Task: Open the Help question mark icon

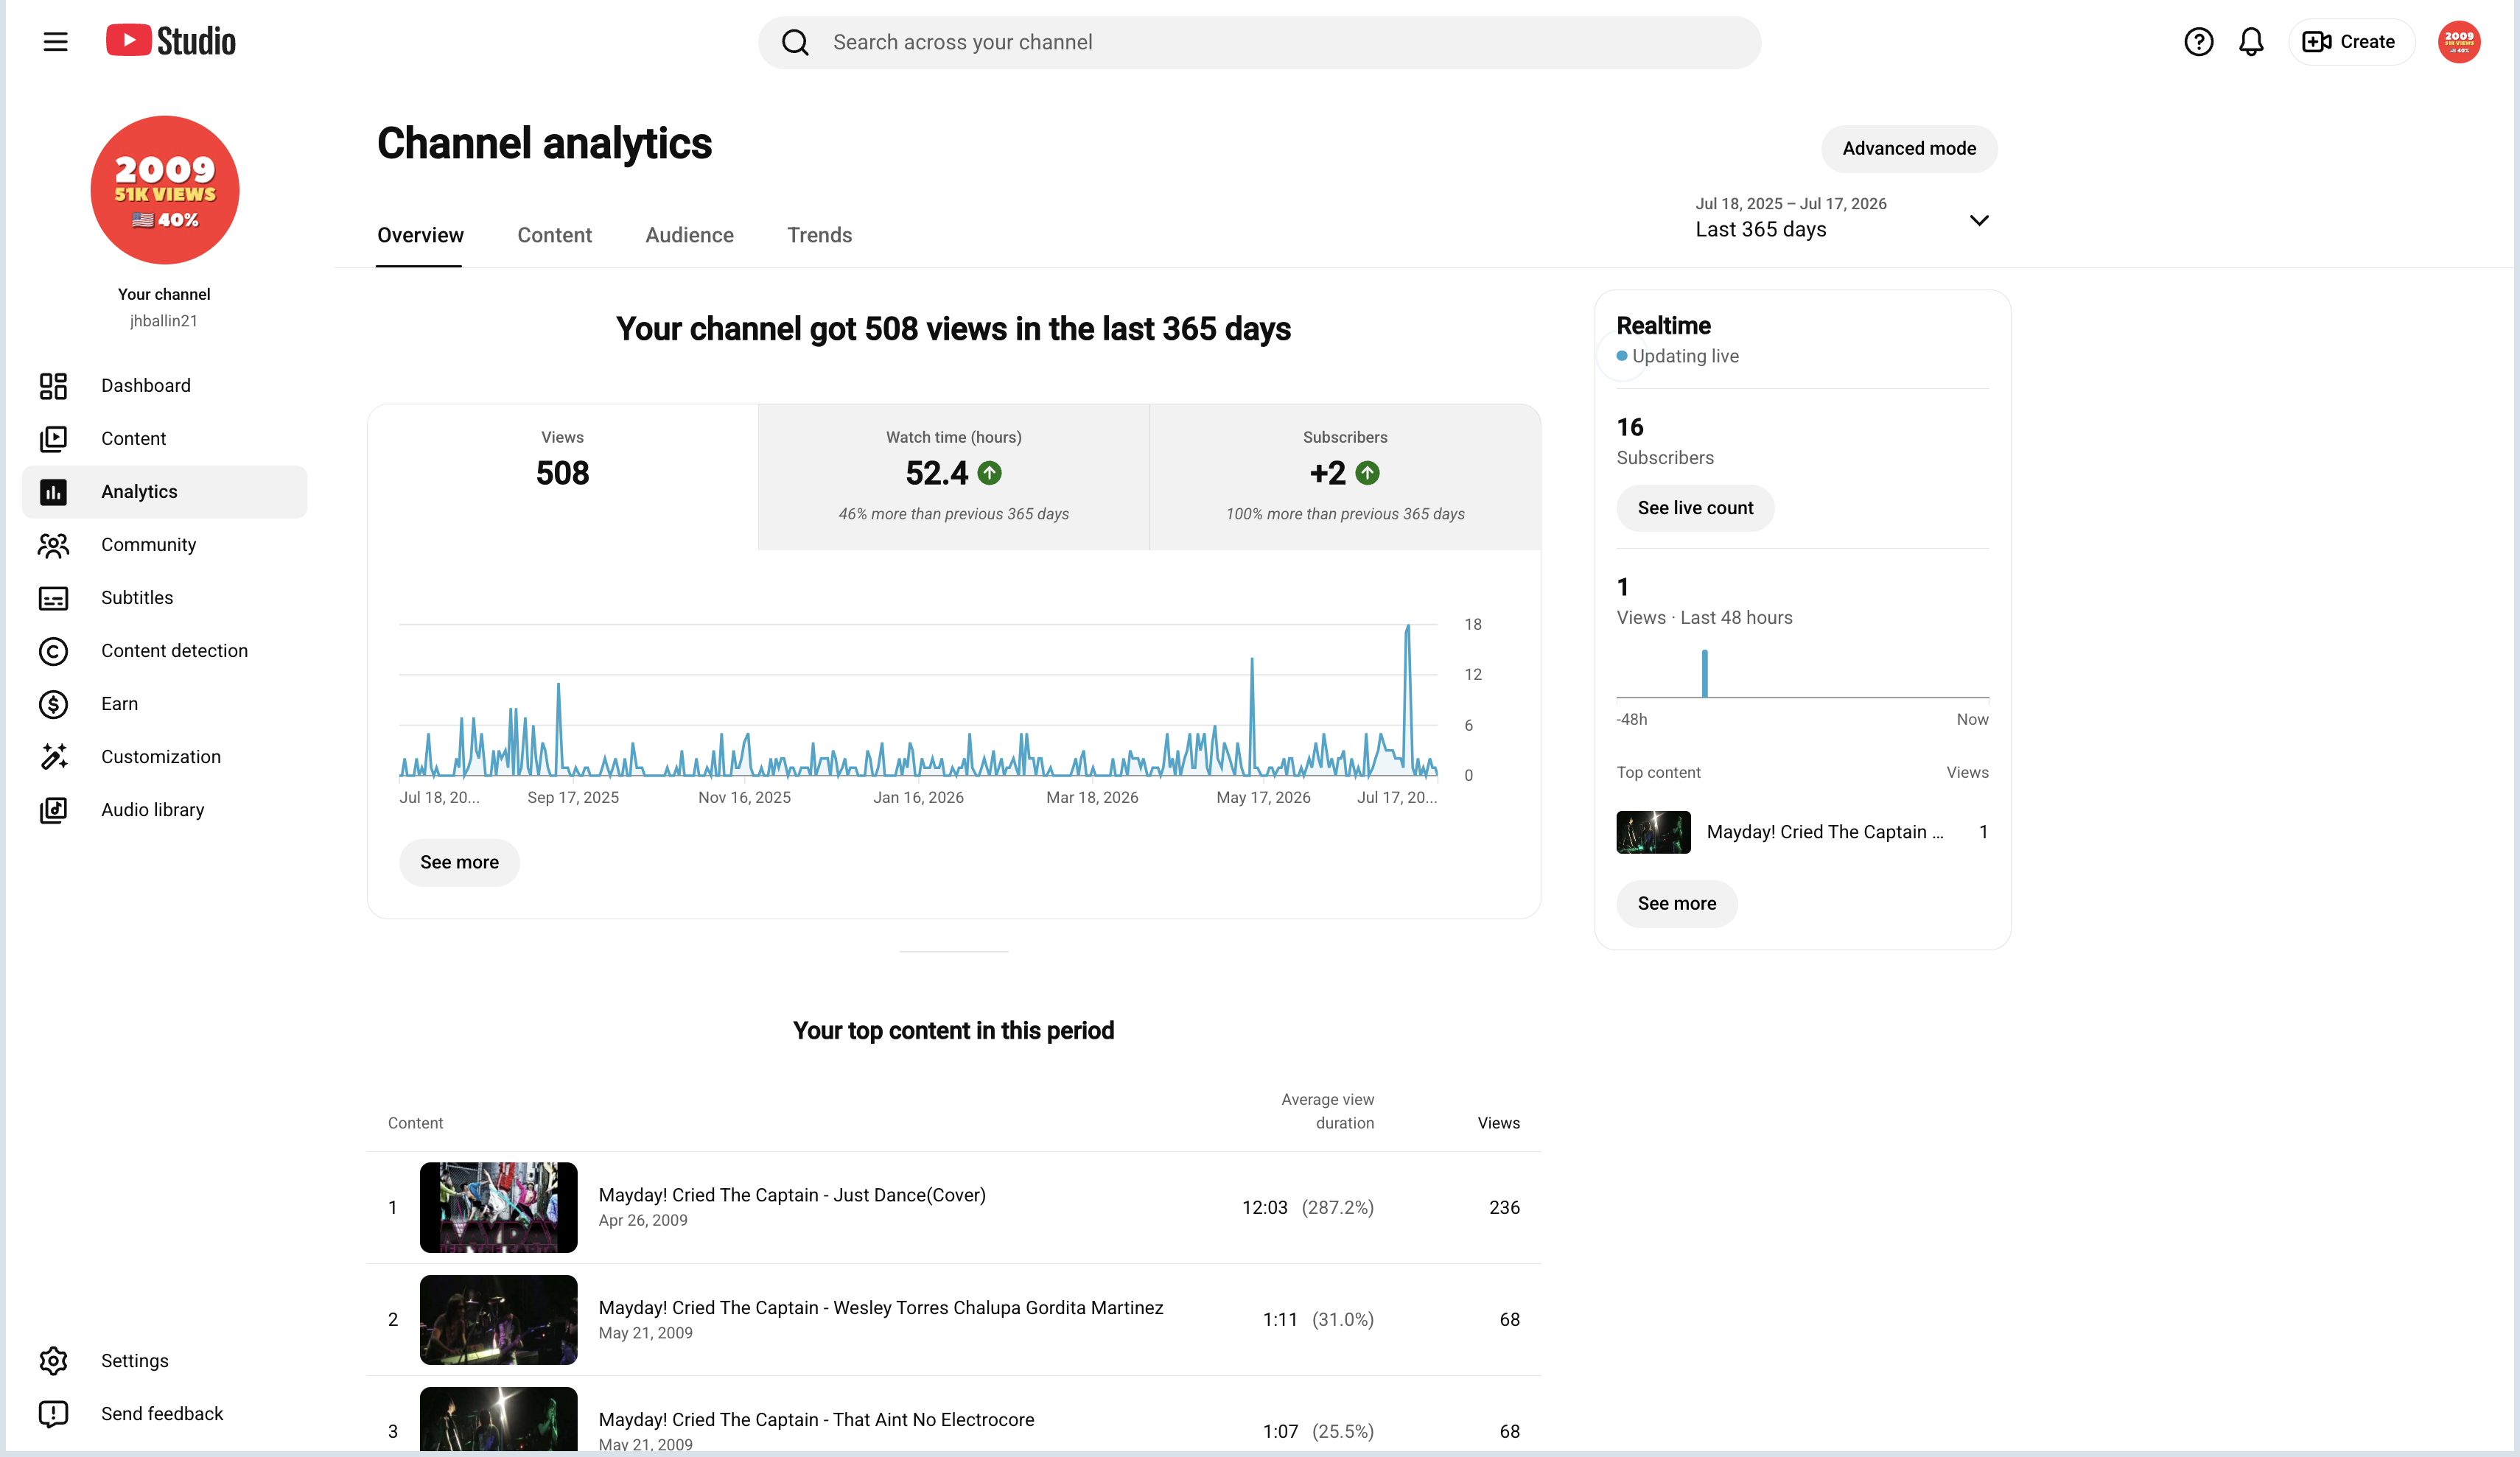Action: click(x=2198, y=42)
